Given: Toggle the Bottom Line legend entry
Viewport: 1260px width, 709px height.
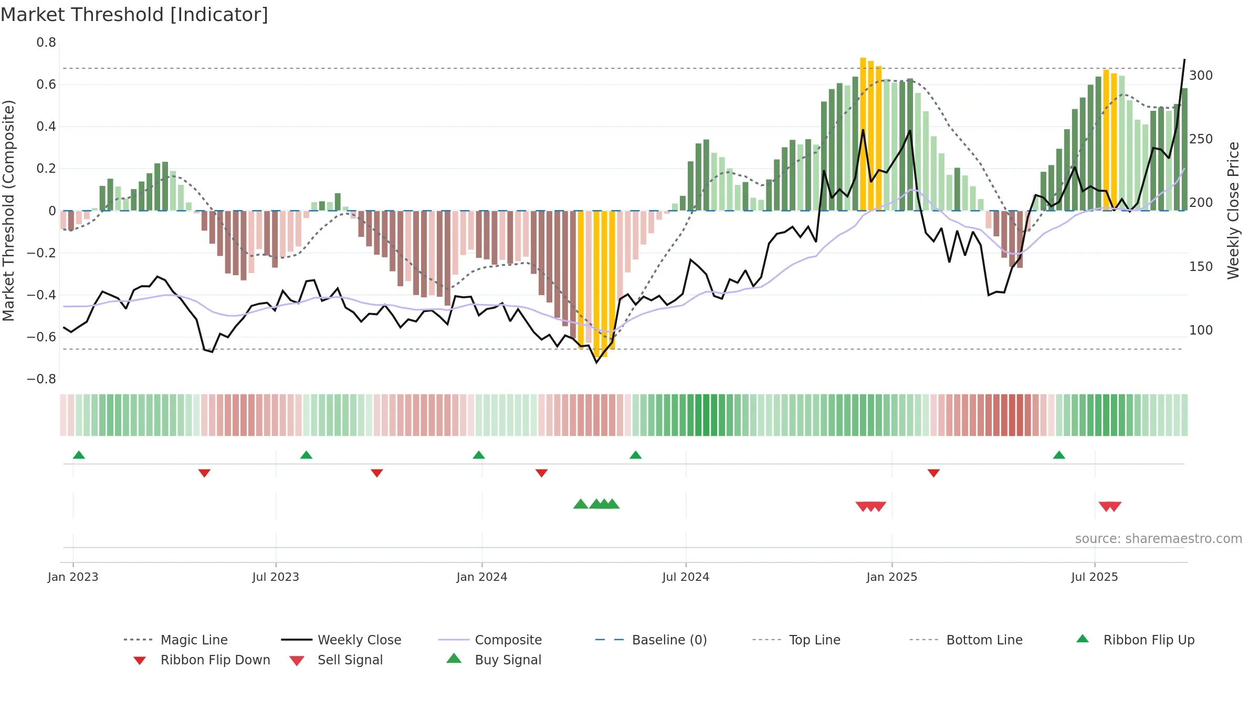Looking at the screenshot, I should [x=966, y=640].
